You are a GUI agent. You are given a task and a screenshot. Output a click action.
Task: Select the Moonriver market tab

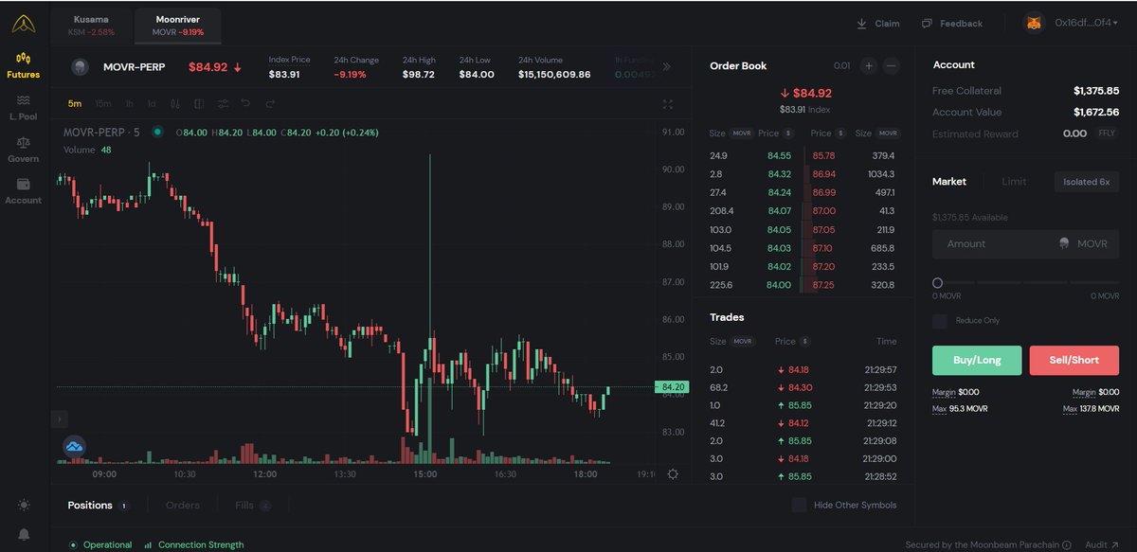[178, 26]
